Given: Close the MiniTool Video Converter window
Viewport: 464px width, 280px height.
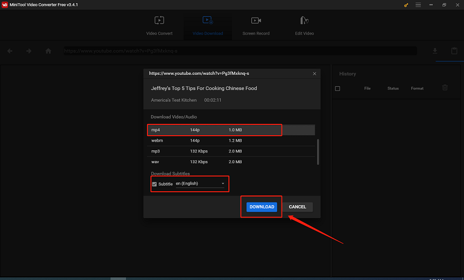Looking at the screenshot, I should click(458, 5).
